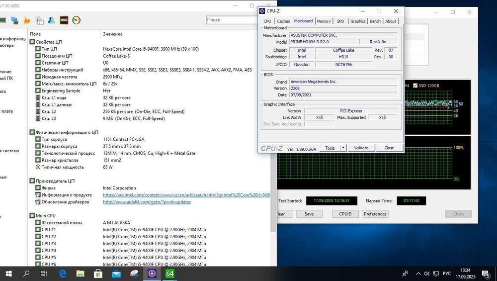Open the Snipping Tool taskbar icon
497x281 pixels.
(x=134, y=274)
